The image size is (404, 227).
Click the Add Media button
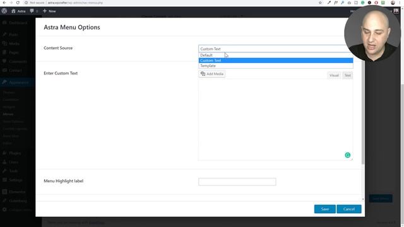[212, 74]
